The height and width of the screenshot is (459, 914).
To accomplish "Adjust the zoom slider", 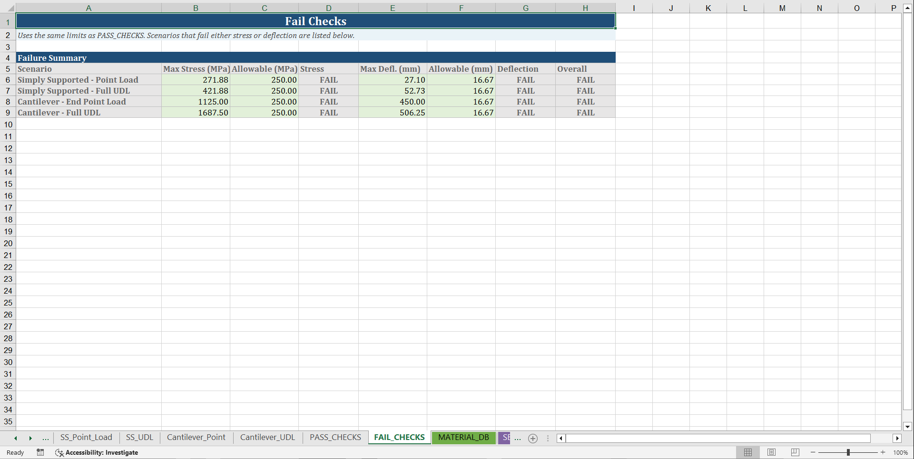I will pyautogui.click(x=849, y=452).
